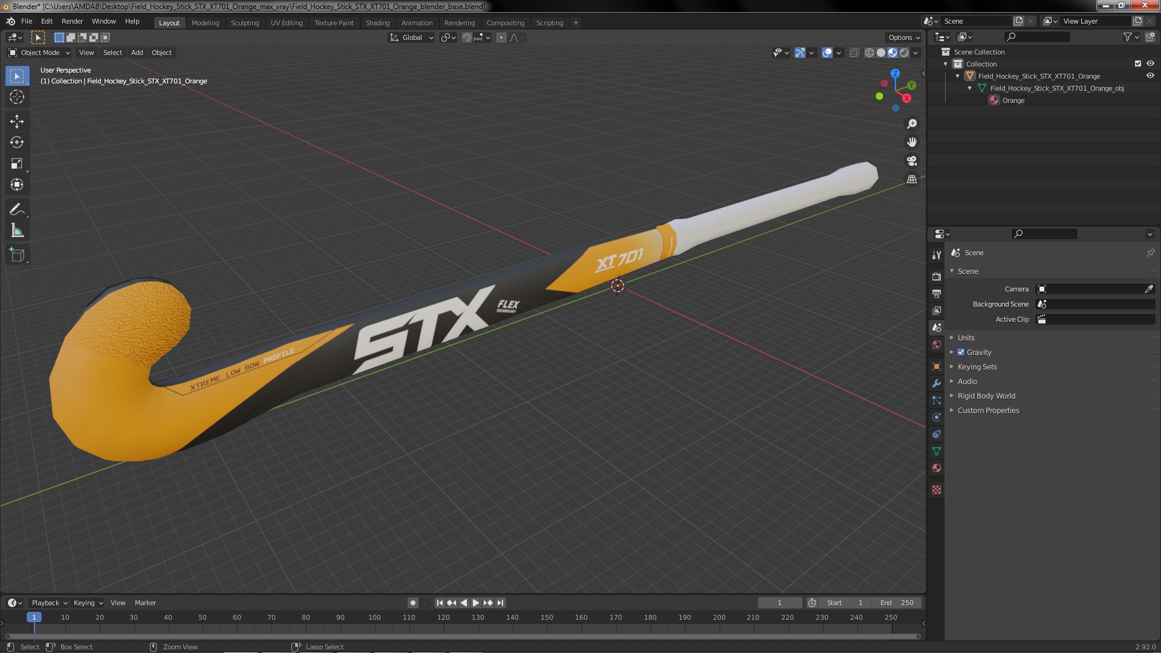Open the Output properties tab
This screenshot has width=1161, height=653.
click(937, 293)
